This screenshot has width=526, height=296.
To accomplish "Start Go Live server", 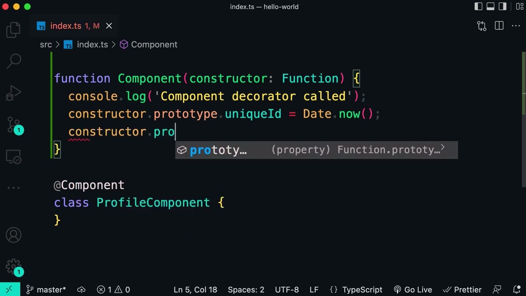I will (413, 289).
